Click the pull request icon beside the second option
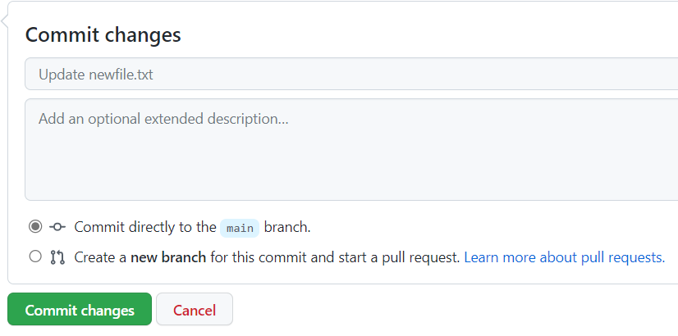 point(57,257)
